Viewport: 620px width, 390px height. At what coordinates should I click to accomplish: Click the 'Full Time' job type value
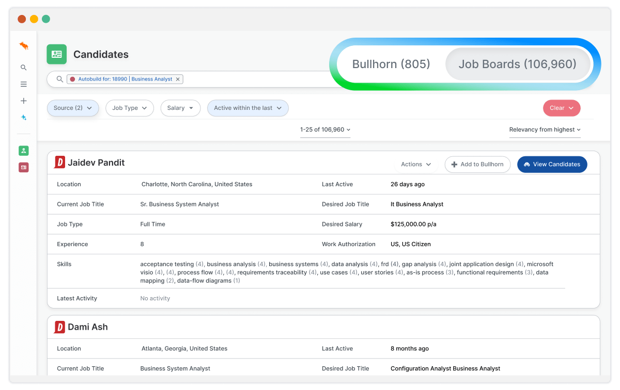(153, 224)
